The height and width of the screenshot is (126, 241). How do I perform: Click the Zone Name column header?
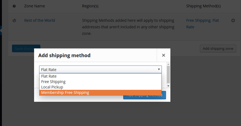pyautogui.click(x=35, y=6)
